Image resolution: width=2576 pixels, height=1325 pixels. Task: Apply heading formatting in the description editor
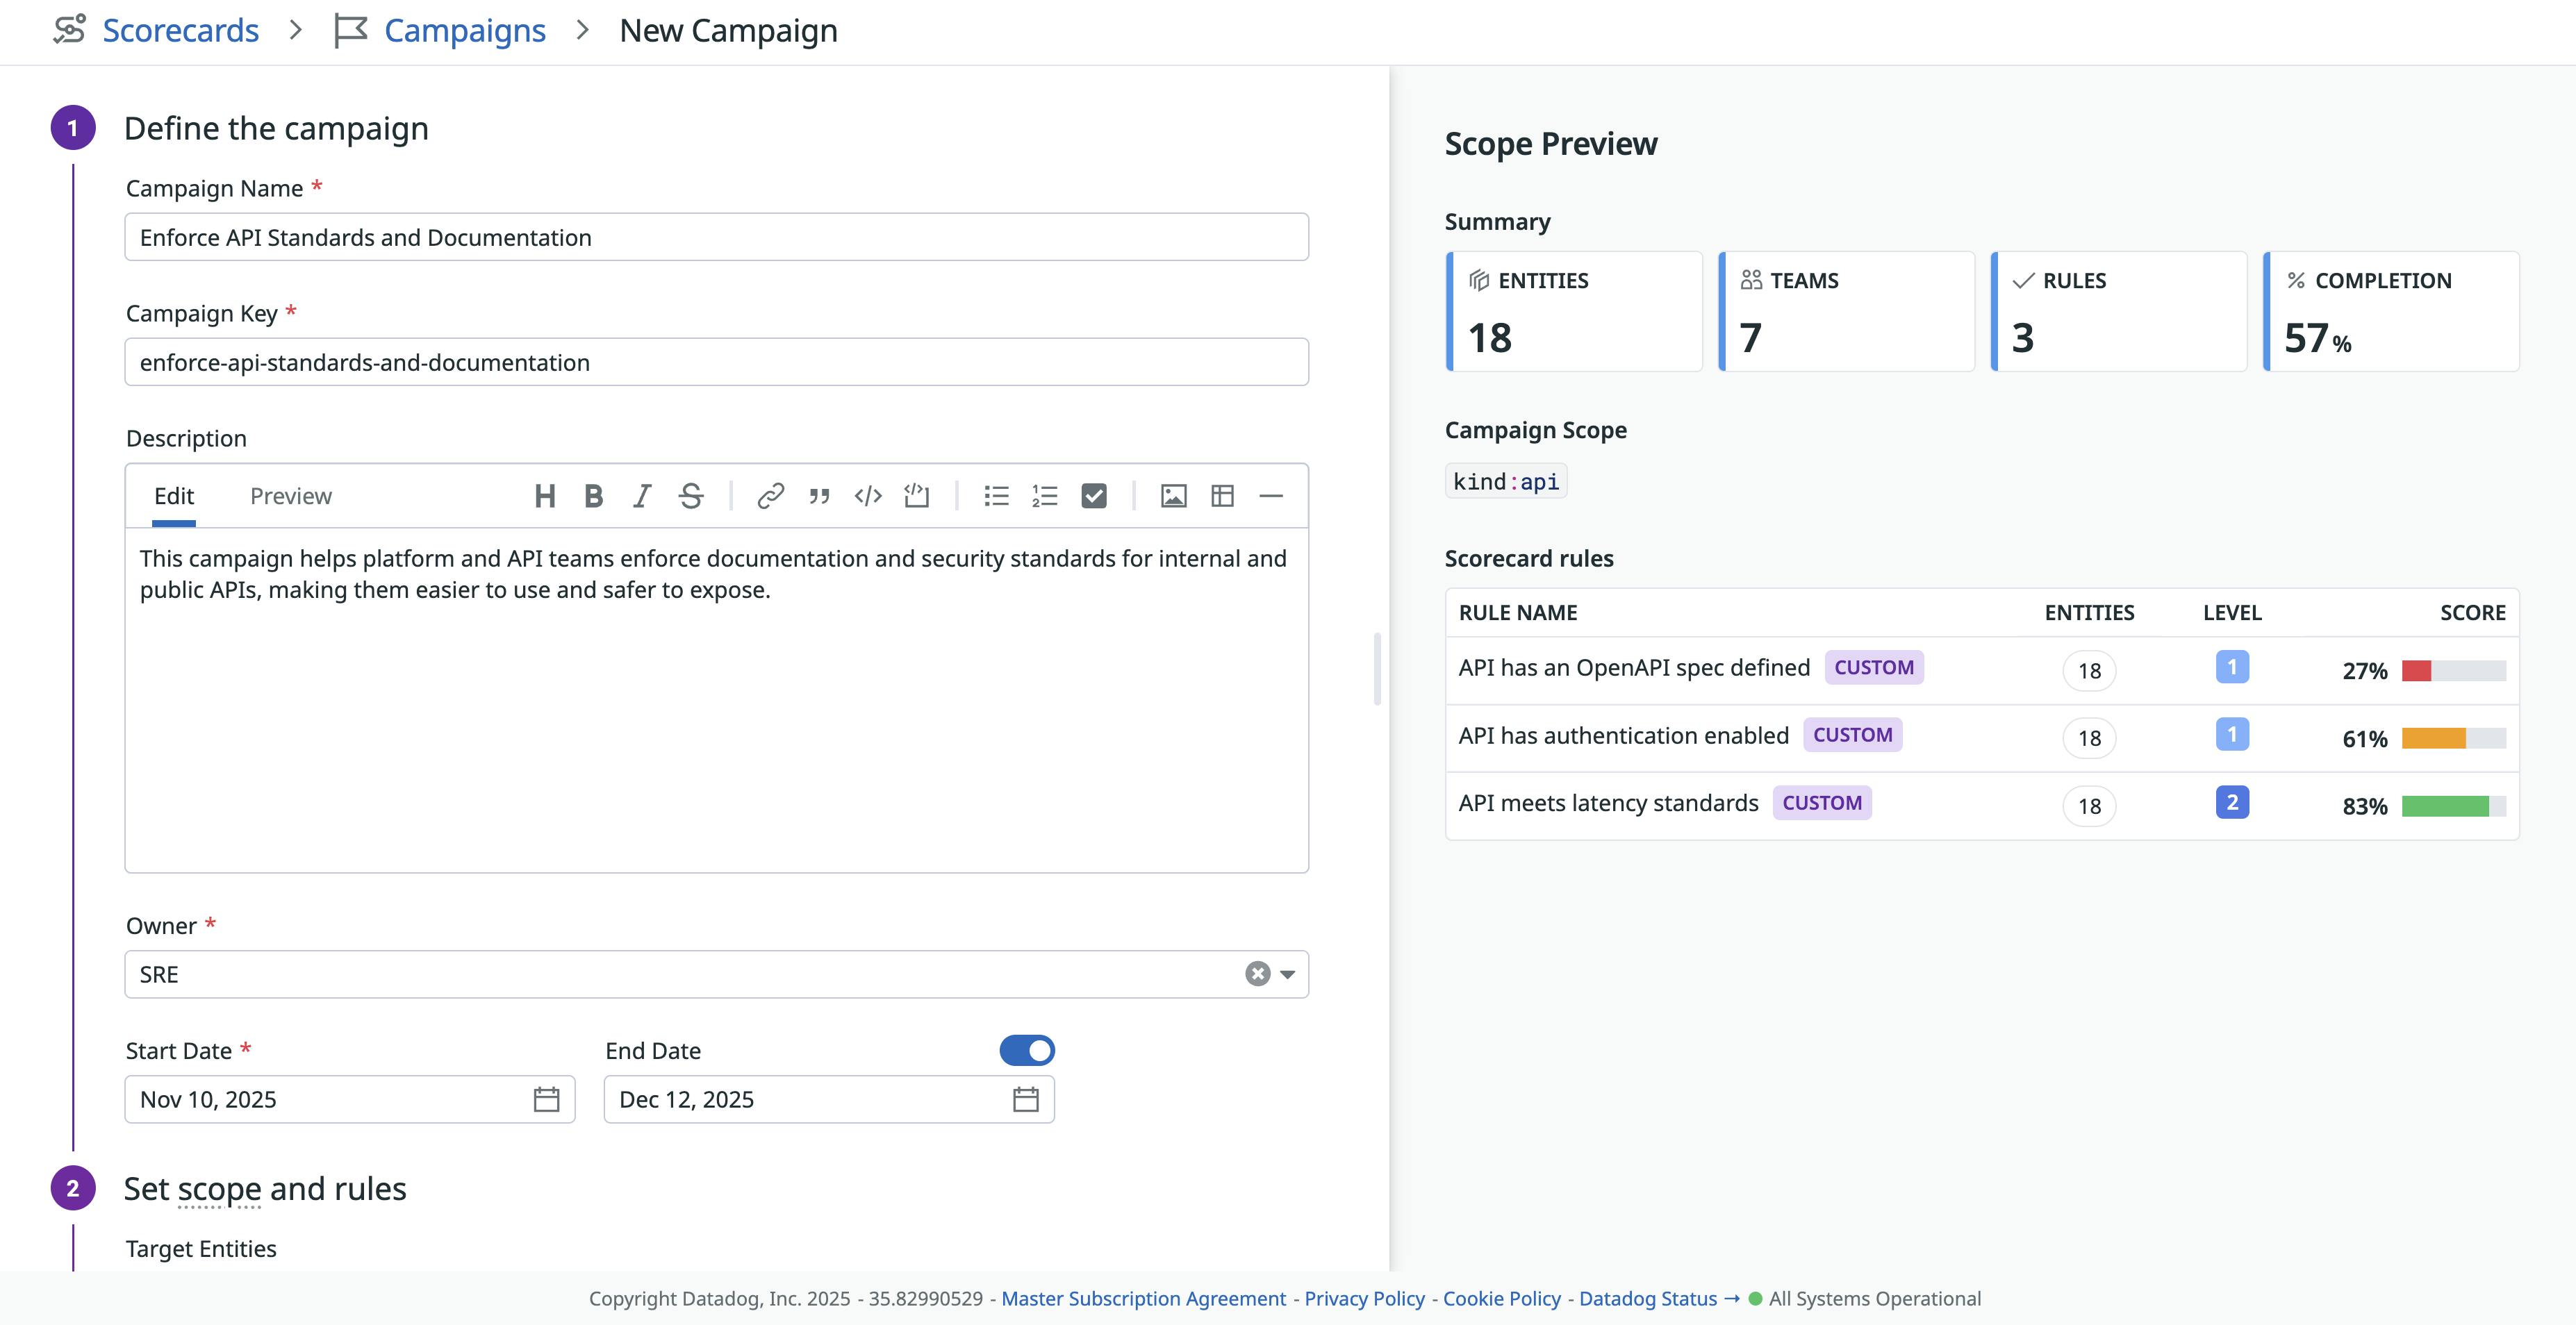[x=545, y=496]
